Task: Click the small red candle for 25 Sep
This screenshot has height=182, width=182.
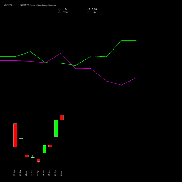Action: (50, 146)
